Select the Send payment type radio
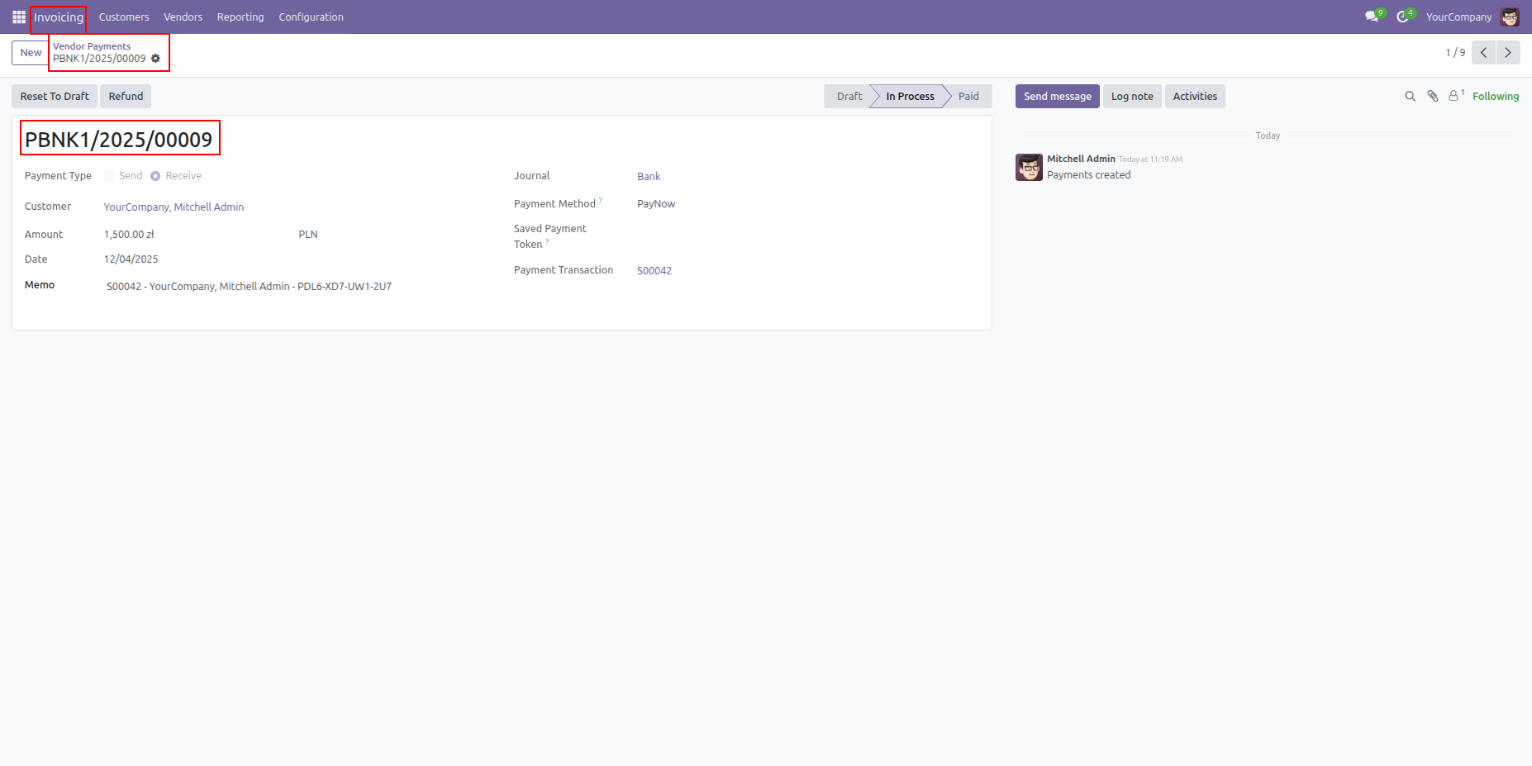Screen dimensions: 1532x766 [x=109, y=176]
